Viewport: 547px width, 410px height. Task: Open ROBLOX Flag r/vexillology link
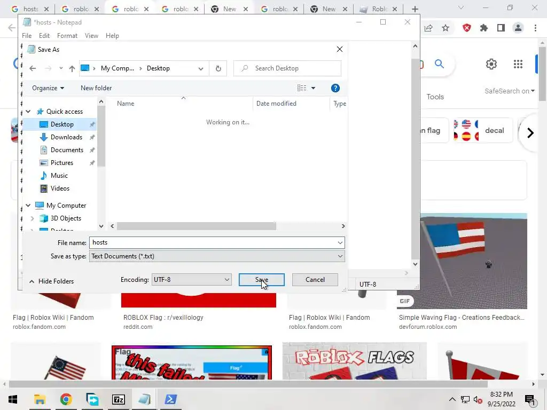163,318
